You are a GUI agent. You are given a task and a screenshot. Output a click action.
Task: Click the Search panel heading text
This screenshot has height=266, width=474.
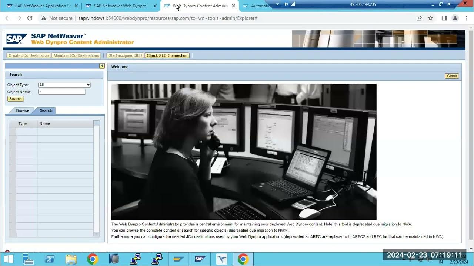point(16,75)
